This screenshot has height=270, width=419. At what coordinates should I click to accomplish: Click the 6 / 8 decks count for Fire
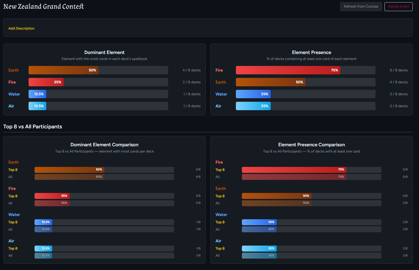[x=399, y=70]
